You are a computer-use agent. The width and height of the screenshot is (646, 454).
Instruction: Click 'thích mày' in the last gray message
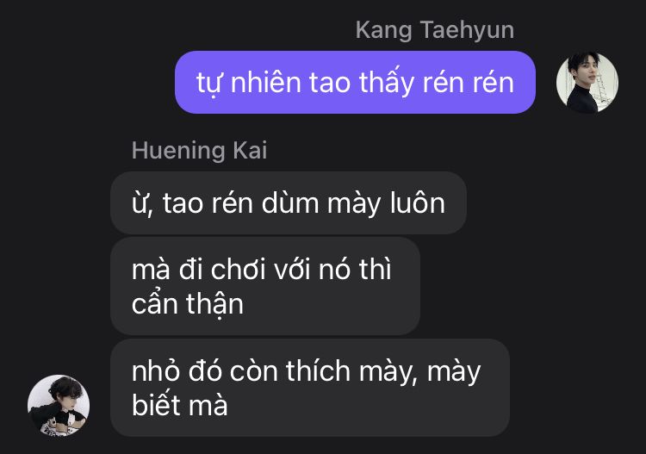(351, 372)
